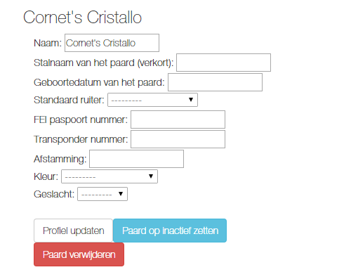Click the Naam input field

coord(112,43)
